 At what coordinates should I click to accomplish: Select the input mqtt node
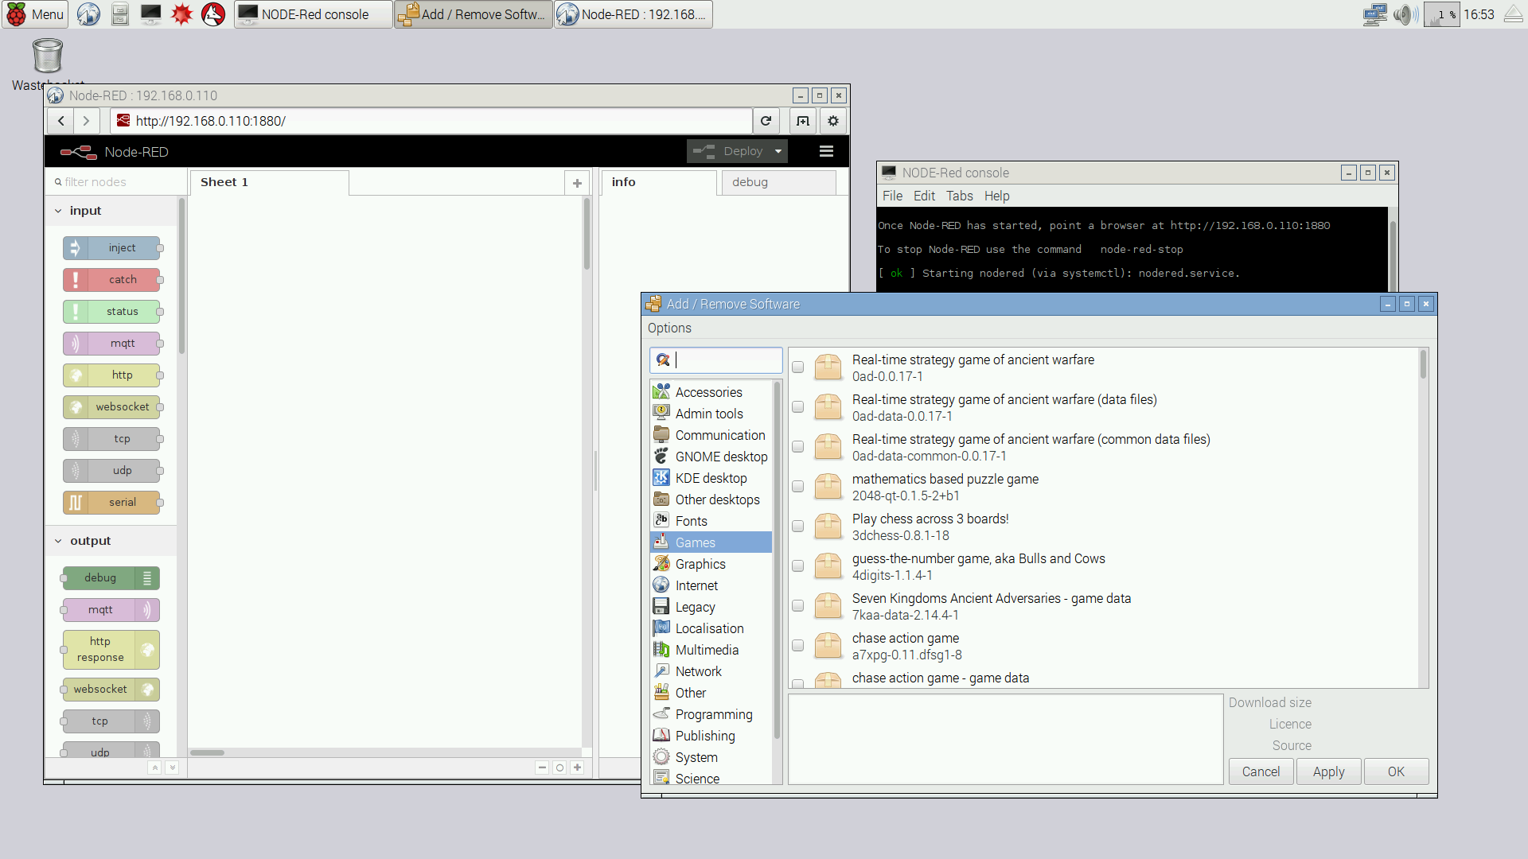point(112,344)
